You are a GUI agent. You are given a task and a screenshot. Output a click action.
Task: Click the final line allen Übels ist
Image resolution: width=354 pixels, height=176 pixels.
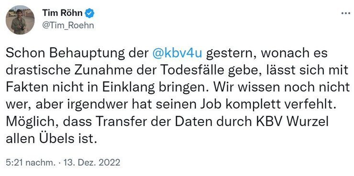click(51, 138)
